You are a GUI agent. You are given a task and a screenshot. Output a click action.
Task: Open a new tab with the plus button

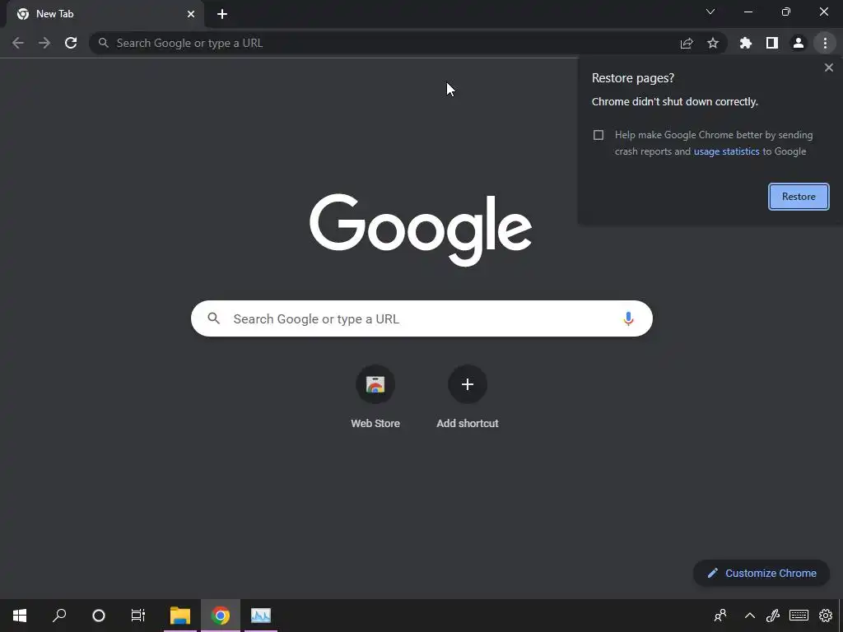(222, 14)
